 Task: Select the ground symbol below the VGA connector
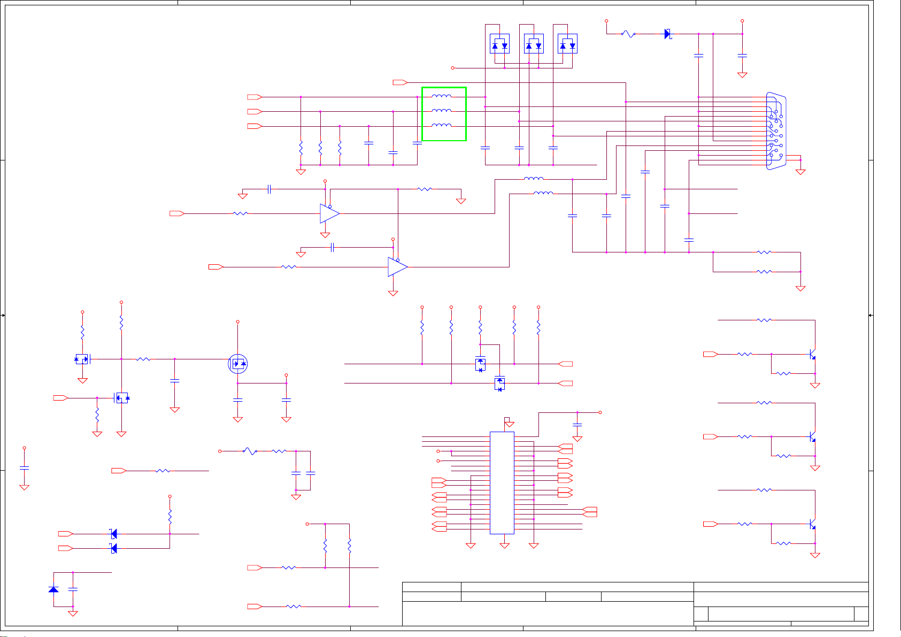coord(800,172)
